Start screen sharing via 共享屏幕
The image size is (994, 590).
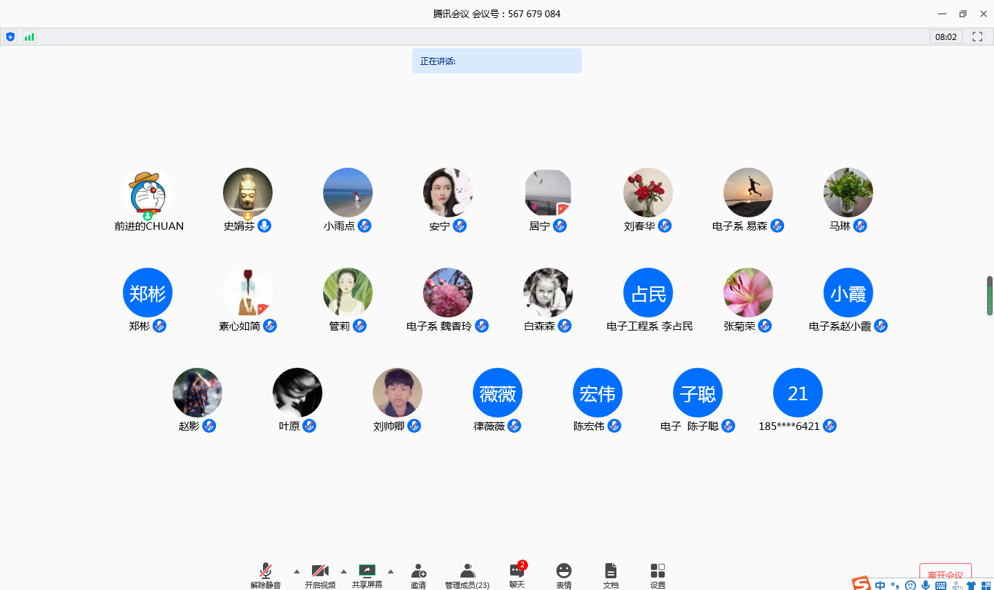point(367,574)
